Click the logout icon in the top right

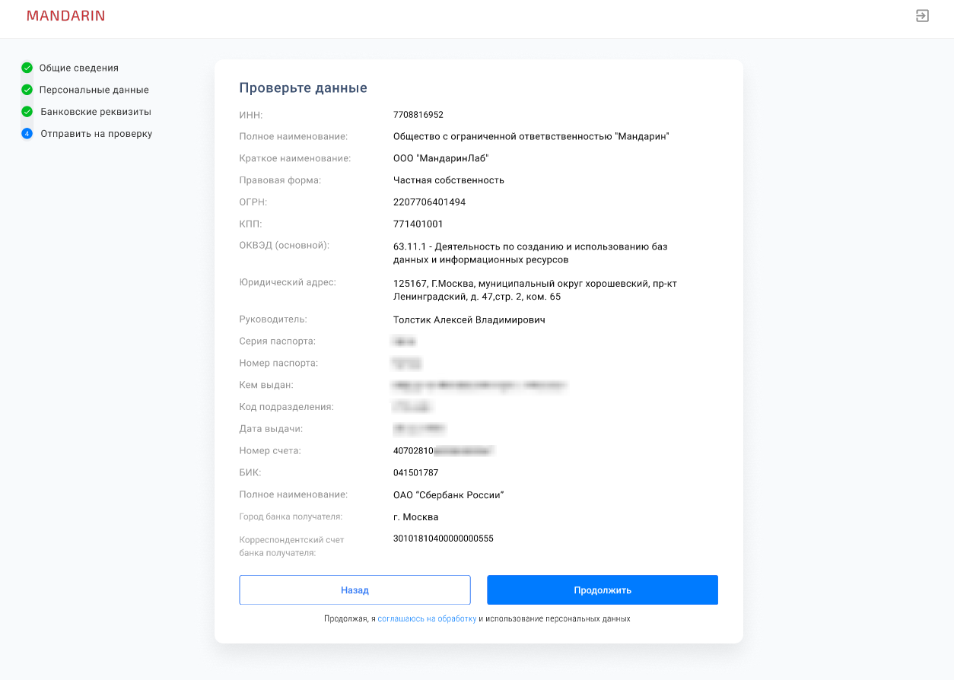922,14
